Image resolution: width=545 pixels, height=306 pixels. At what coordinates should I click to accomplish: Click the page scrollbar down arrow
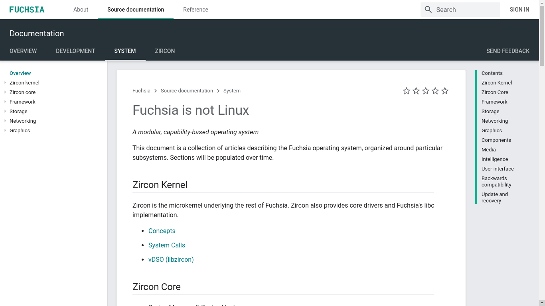[x=542, y=303]
